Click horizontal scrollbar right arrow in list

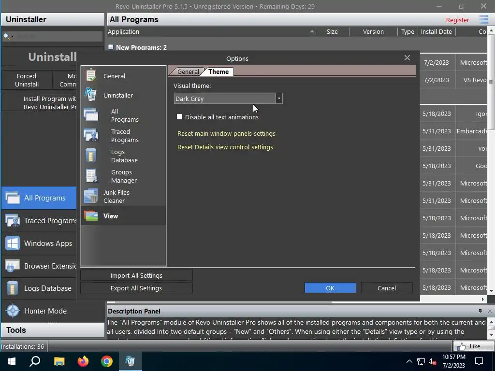click(483, 299)
